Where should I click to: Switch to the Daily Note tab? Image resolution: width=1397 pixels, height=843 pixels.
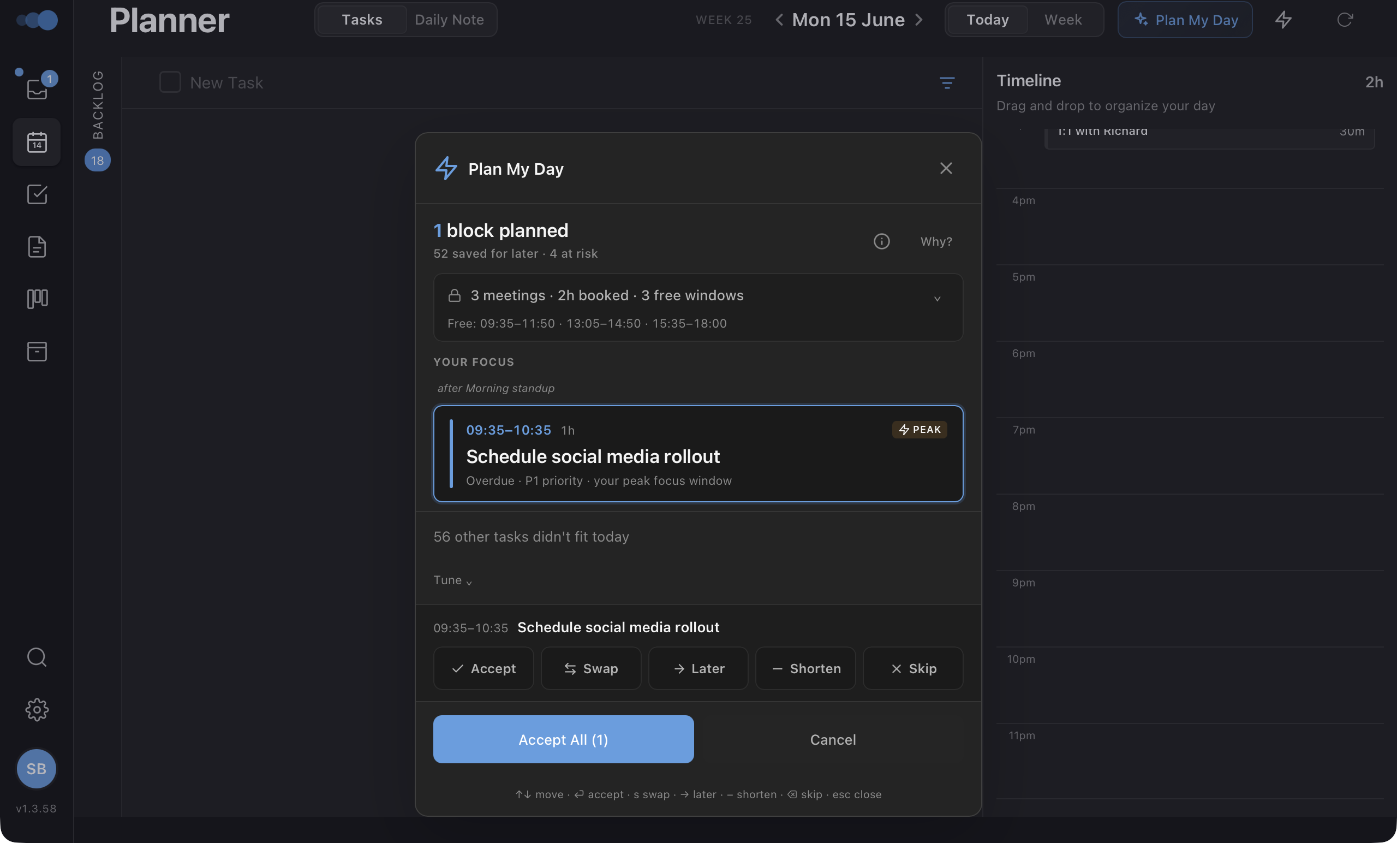449,20
